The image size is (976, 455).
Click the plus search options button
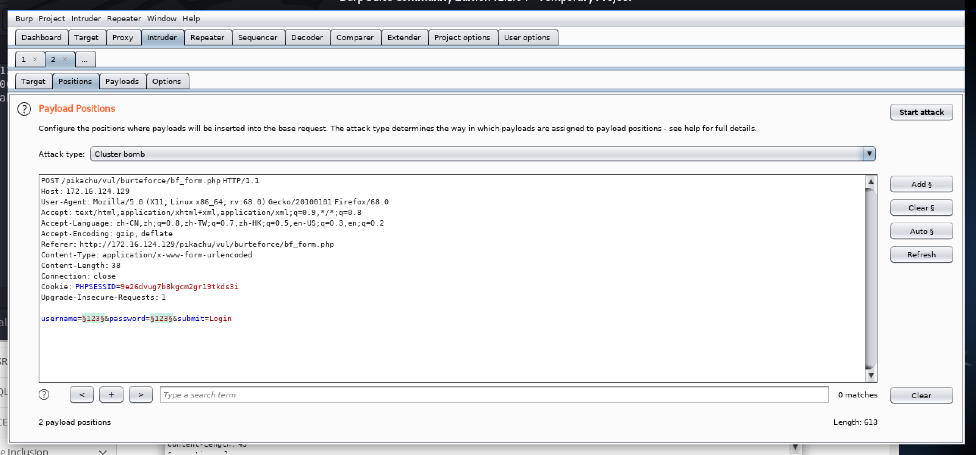click(x=111, y=395)
